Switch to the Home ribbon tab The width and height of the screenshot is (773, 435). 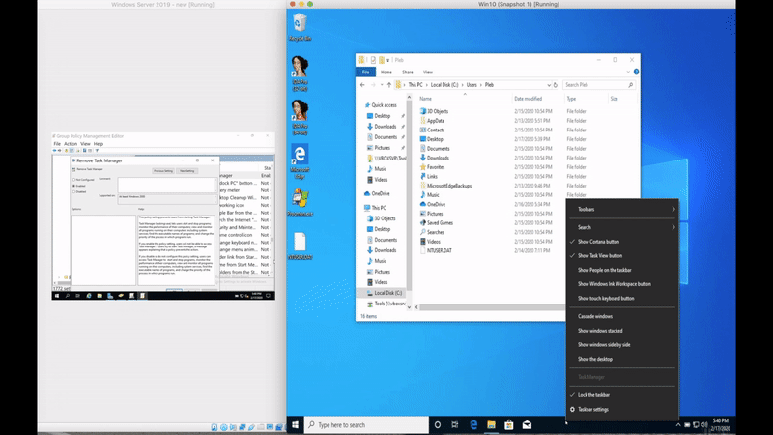[386, 72]
